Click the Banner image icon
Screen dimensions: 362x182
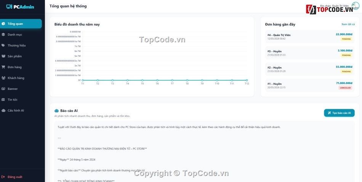(x=3, y=89)
